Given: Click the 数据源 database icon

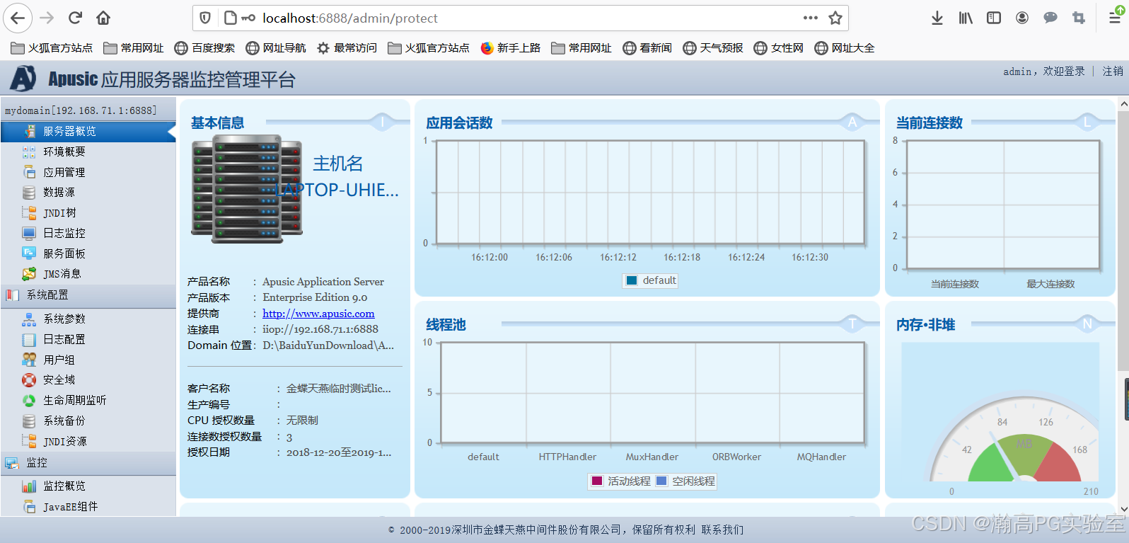Looking at the screenshot, I should click(29, 193).
